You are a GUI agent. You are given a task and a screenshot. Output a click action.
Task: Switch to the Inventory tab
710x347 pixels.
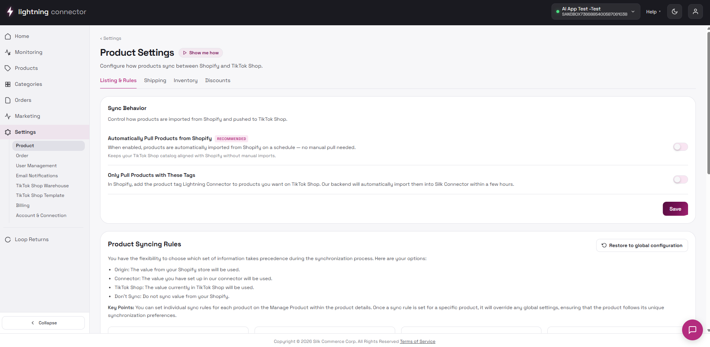(186, 81)
